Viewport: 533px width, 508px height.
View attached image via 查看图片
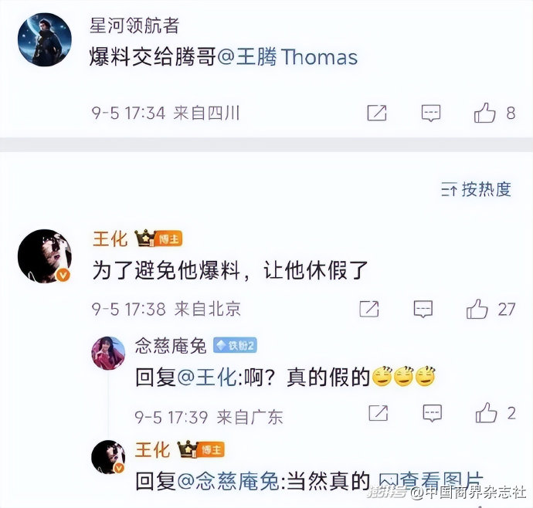click(x=431, y=481)
